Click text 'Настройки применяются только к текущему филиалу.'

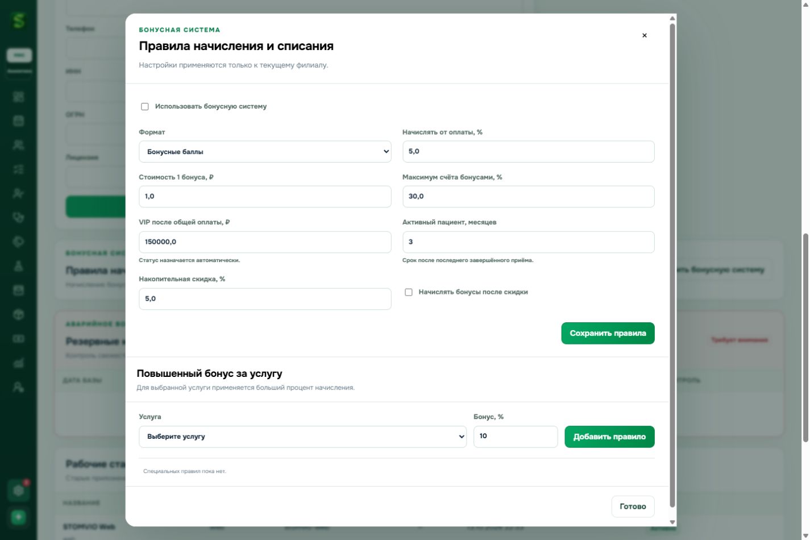coord(234,65)
